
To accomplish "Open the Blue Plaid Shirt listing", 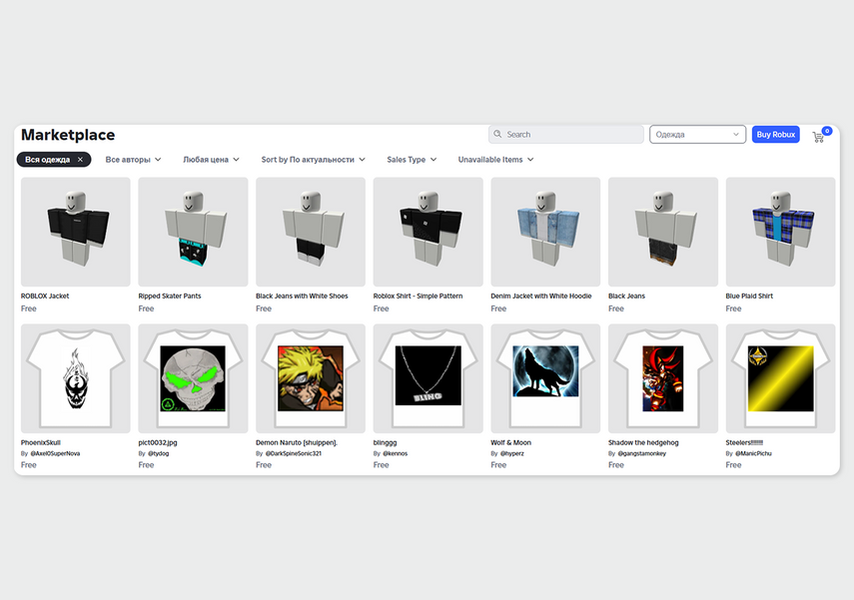I will point(779,232).
